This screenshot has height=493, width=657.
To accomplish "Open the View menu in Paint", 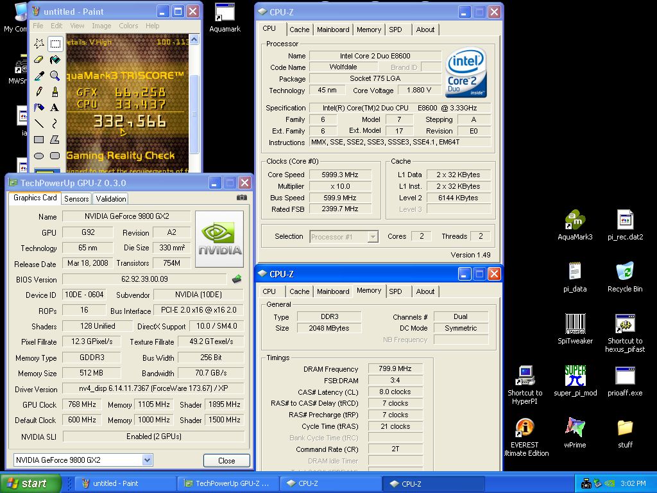I will coord(77,26).
